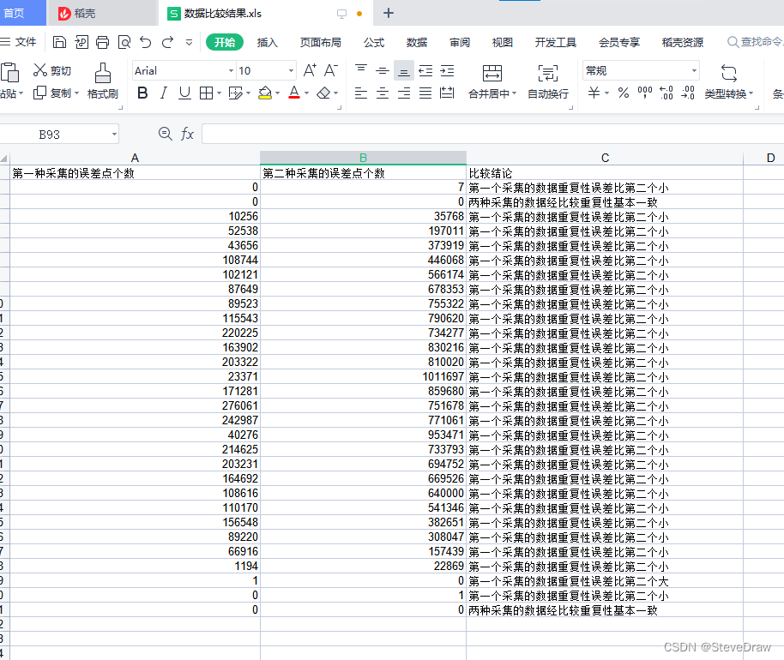The image size is (784, 660).
Task: Apply red font color
Action: click(x=294, y=93)
